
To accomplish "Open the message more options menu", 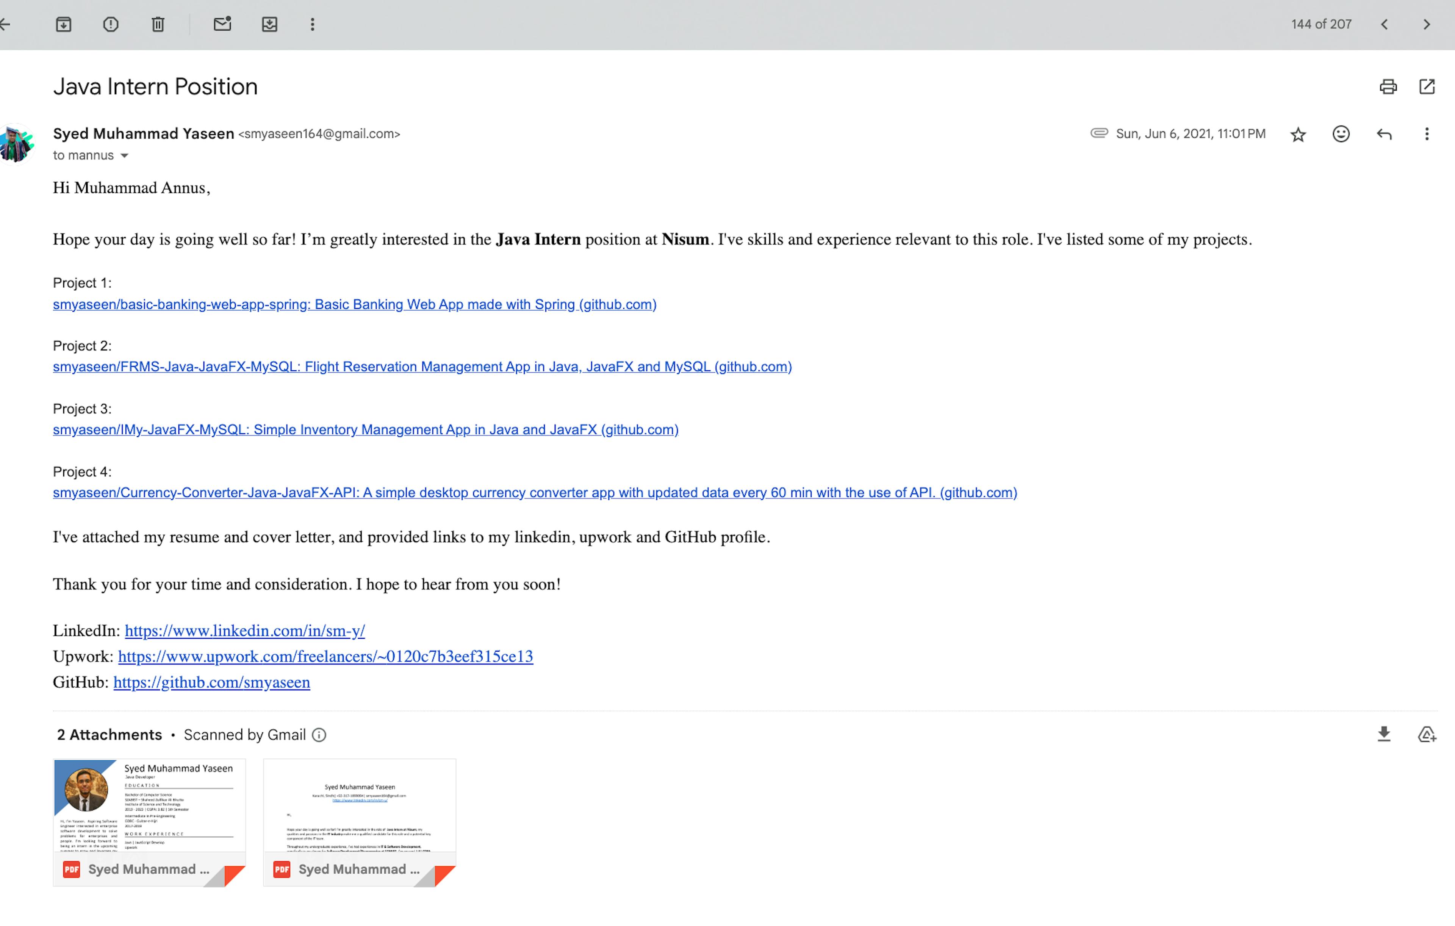I will click(x=1427, y=134).
